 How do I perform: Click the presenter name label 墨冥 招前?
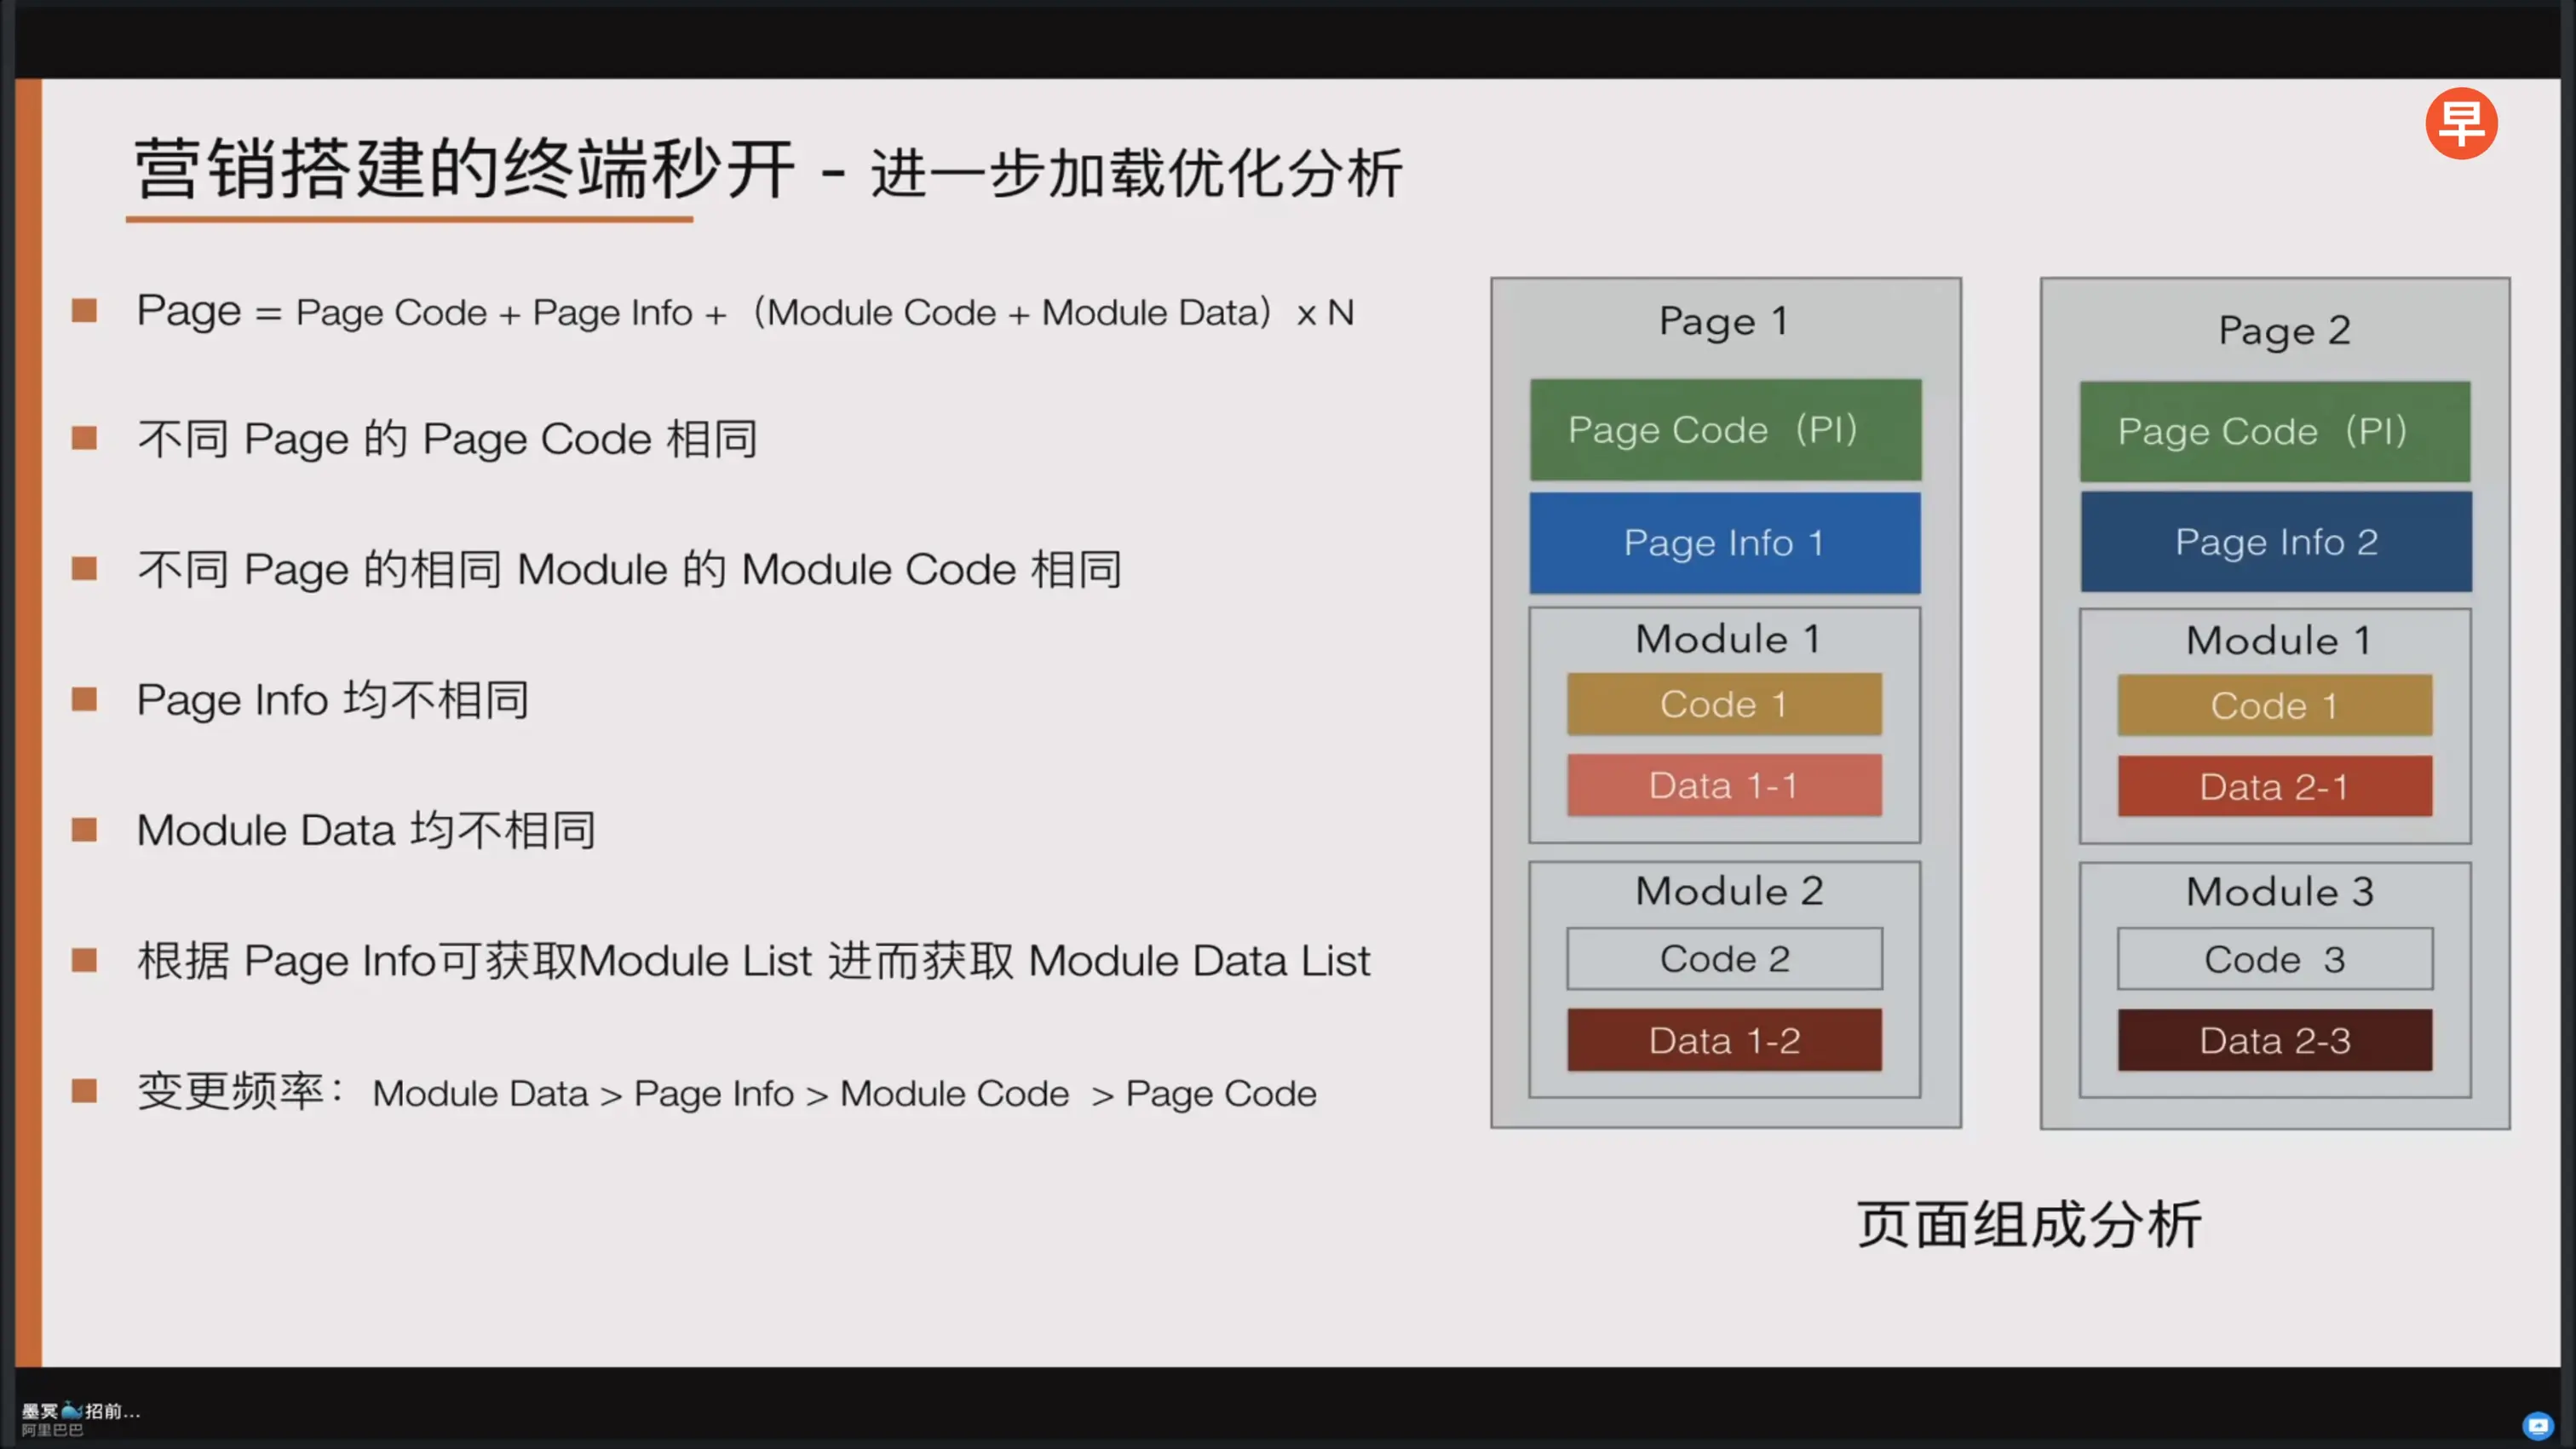(x=81, y=1410)
